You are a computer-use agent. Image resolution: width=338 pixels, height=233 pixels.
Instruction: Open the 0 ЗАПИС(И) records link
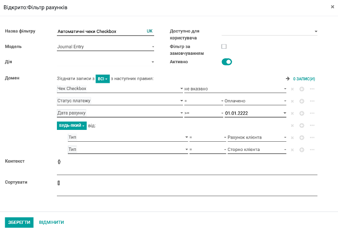coord(304,79)
